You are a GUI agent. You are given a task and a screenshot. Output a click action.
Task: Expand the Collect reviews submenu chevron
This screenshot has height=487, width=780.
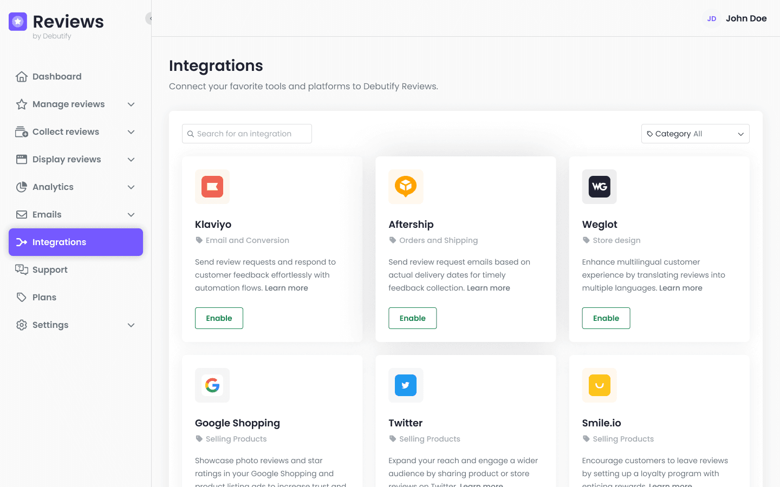131,132
